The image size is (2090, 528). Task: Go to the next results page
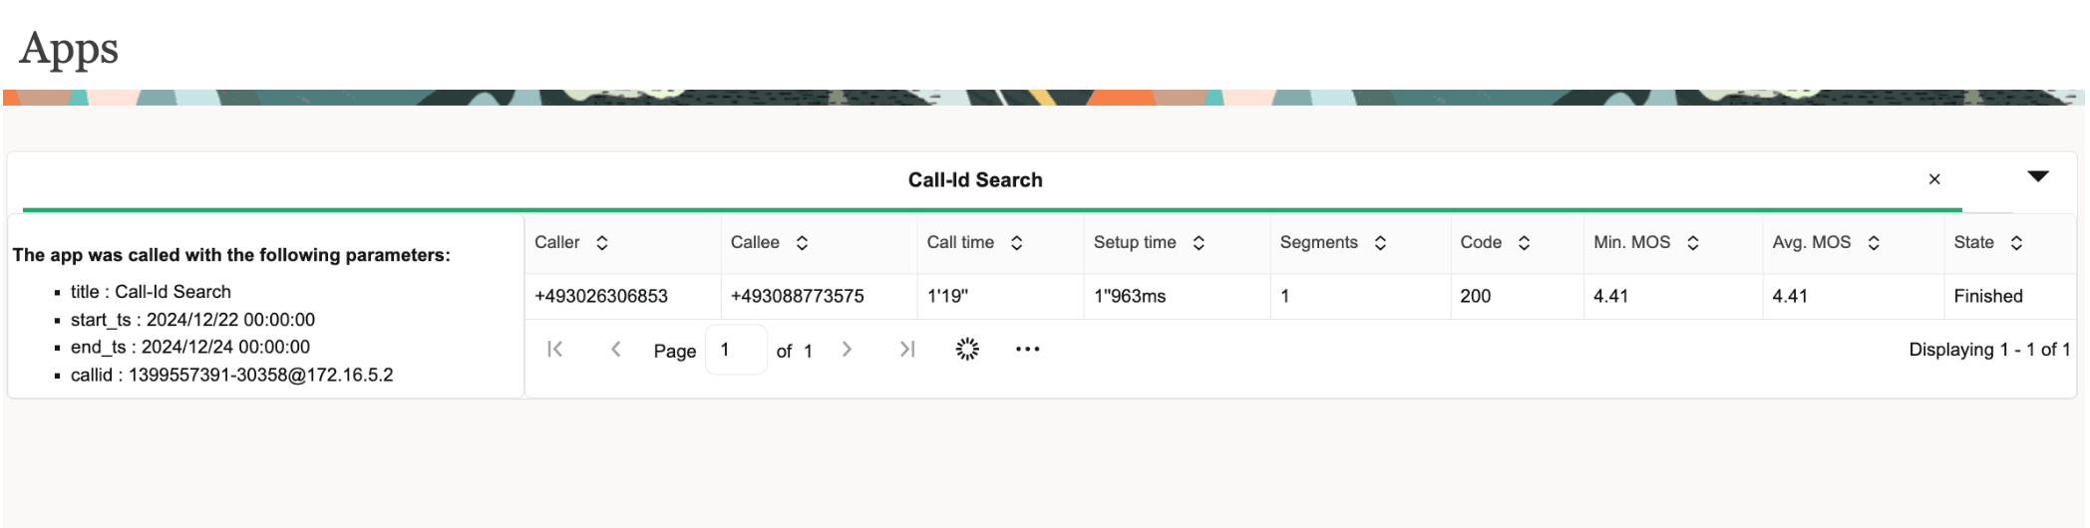(847, 349)
